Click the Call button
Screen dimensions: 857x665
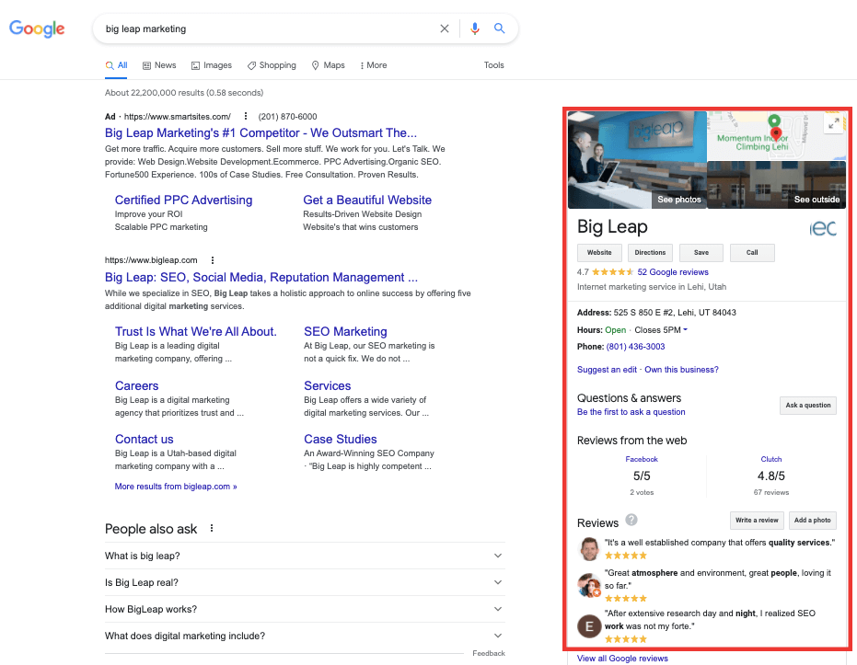pos(752,253)
